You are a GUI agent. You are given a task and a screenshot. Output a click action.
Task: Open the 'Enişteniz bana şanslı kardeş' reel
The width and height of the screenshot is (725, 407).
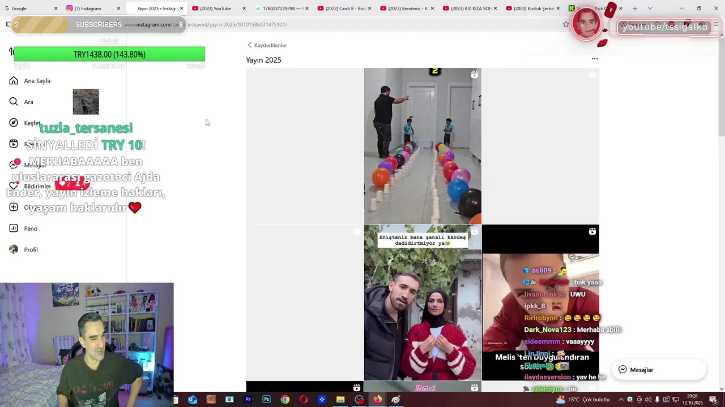(x=423, y=302)
